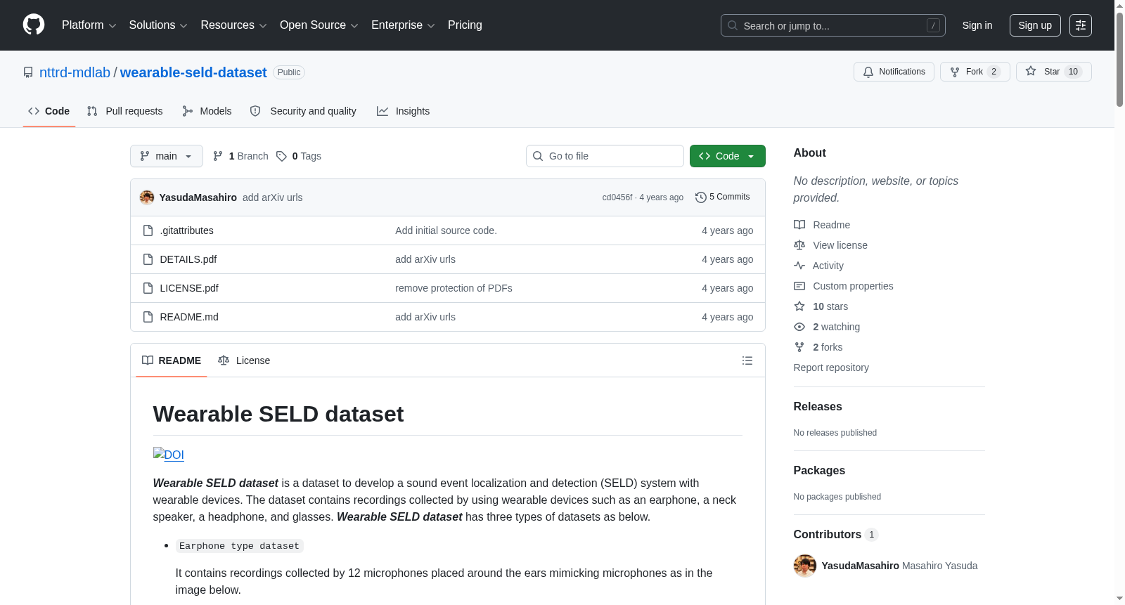
Task: Switch to the Pull requests tab
Action: click(124, 111)
